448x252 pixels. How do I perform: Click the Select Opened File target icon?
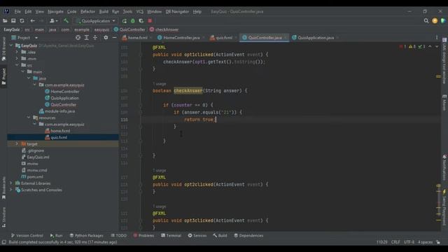tap(78, 38)
